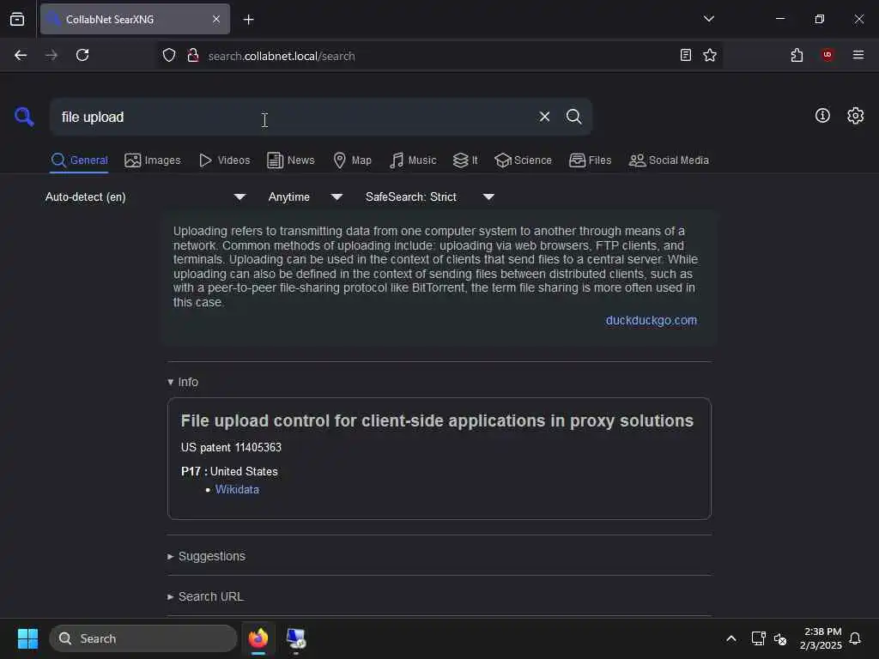
Task: Switch to the General tab
Action: pyautogui.click(x=79, y=160)
